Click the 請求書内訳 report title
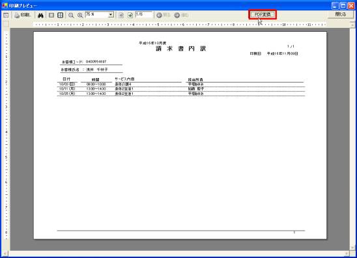The width and height of the screenshot is (357, 258). [x=181, y=49]
